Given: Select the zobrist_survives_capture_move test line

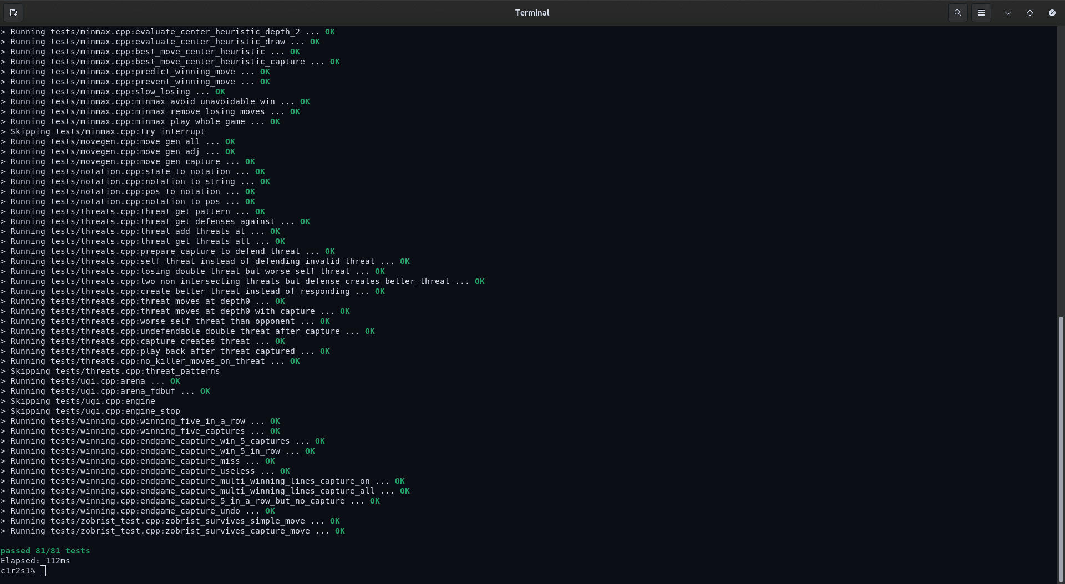Looking at the screenshot, I should tap(172, 531).
